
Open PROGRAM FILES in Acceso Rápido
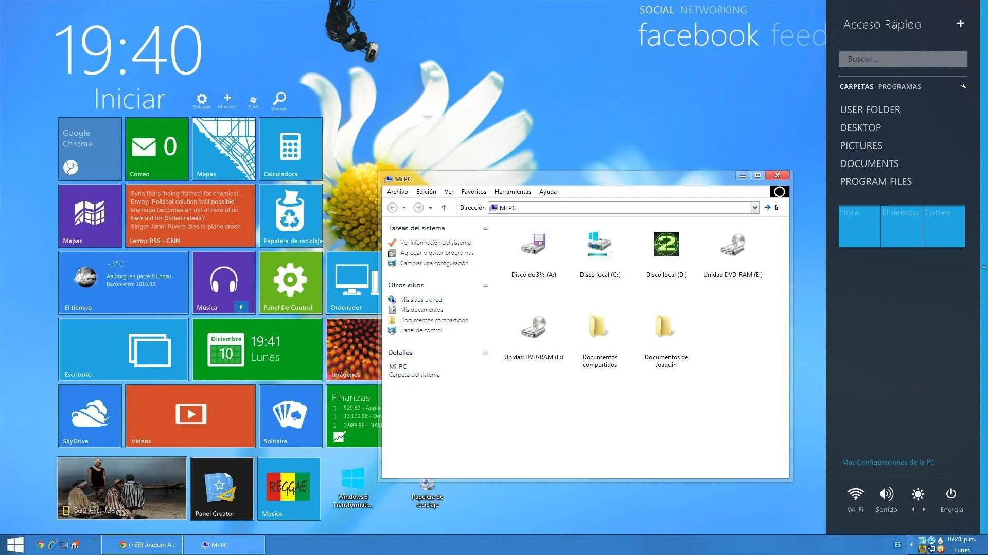[876, 181]
